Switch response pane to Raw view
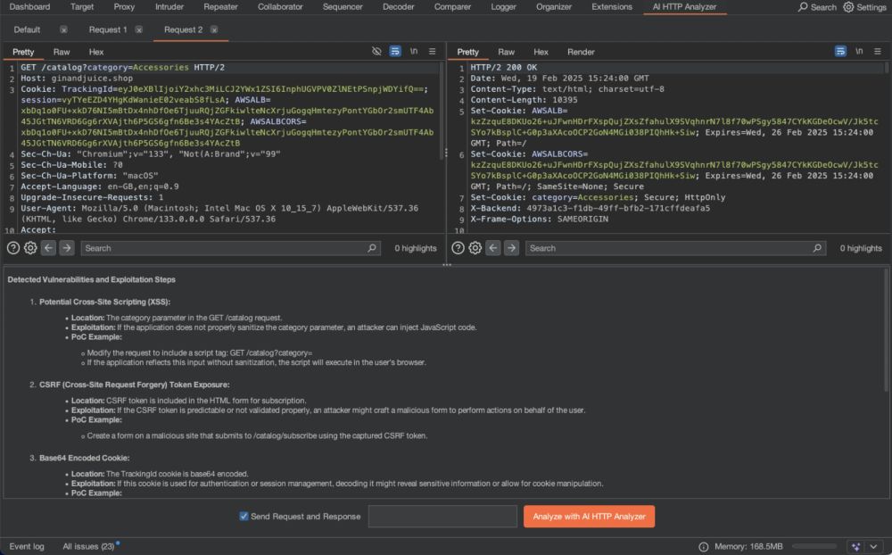Screen dimensions: 892x555 point(506,52)
